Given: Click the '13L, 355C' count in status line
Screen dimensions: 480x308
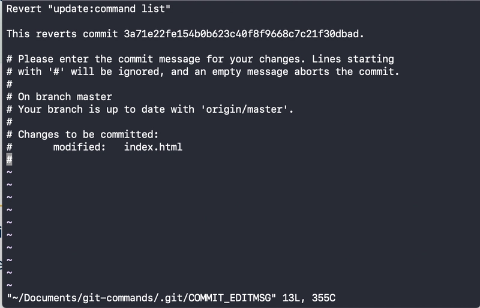Looking at the screenshot, I should click(308, 298).
